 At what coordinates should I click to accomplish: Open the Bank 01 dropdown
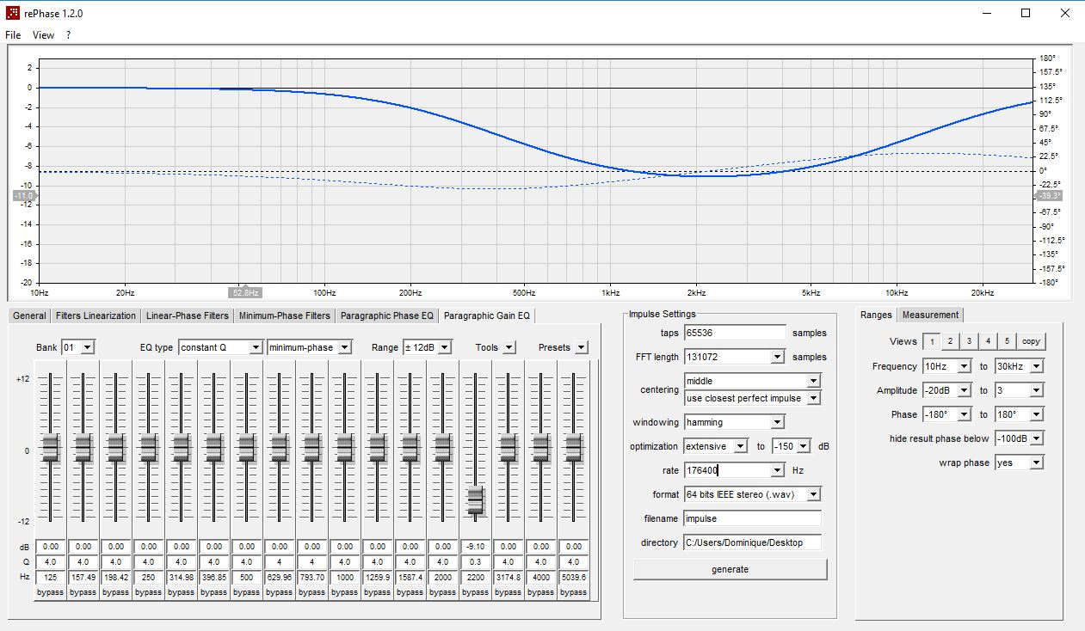(78, 347)
